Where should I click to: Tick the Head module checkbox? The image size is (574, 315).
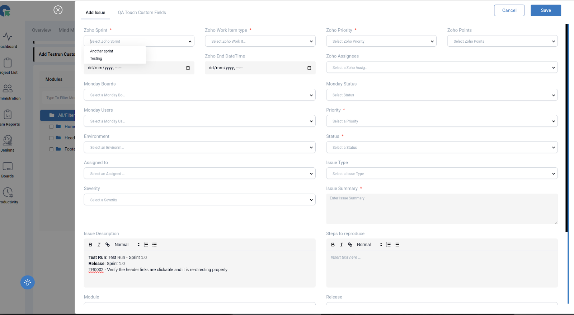click(x=51, y=138)
